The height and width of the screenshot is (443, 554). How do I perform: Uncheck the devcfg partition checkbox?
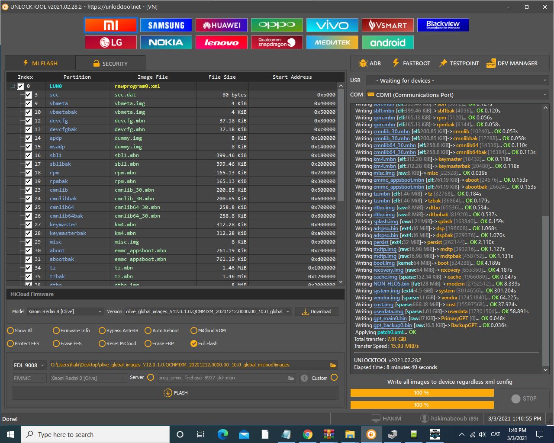(x=28, y=121)
